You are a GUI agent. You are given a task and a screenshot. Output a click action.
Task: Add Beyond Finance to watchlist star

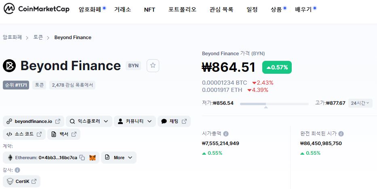153,65
